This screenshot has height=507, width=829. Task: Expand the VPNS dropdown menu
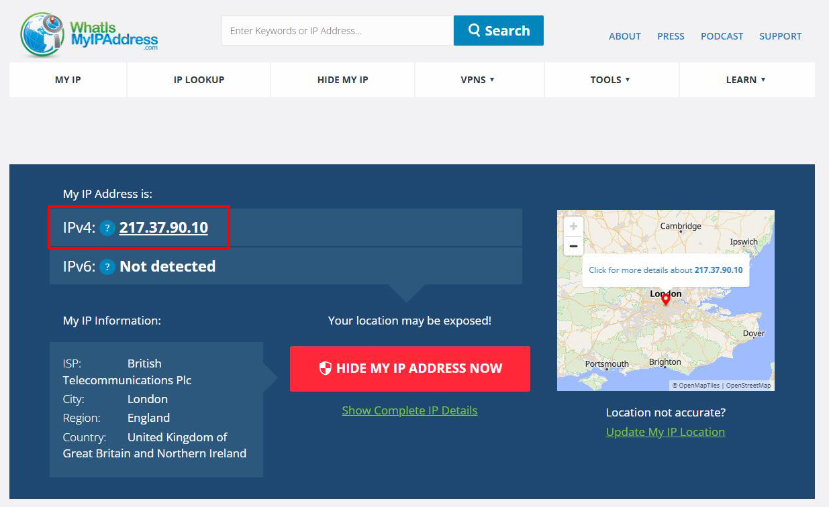pyautogui.click(x=478, y=80)
